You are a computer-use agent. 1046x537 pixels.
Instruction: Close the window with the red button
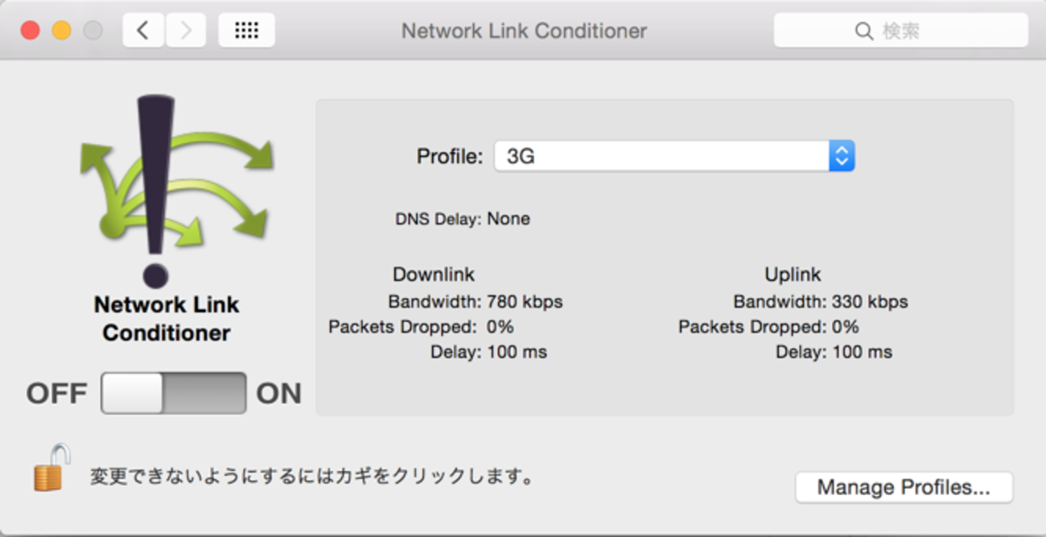click(x=30, y=31)
